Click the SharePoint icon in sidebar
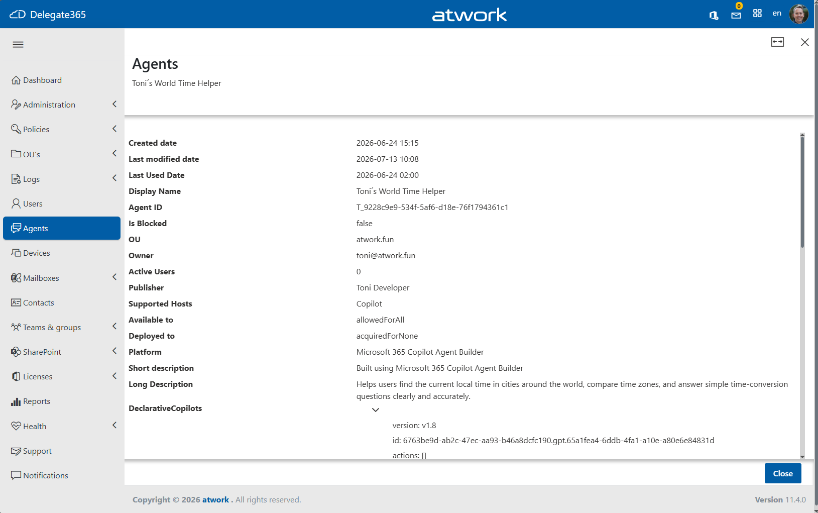 pyautogui.click(x=16, y=352)
